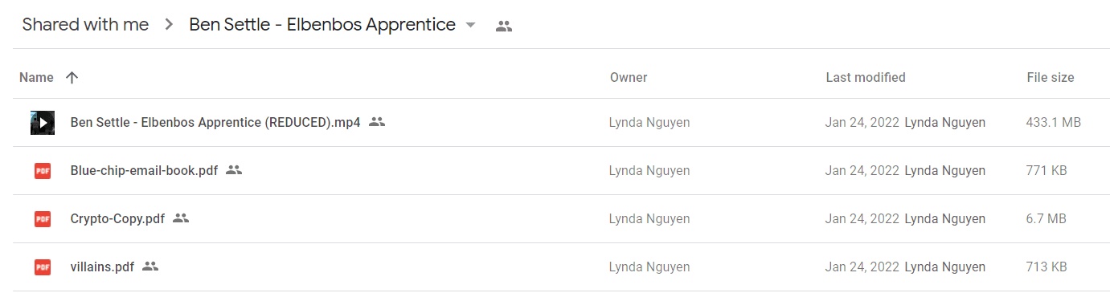Click the PDF icon beside Crypto-Copy.pdf
Screen dimensions: 1110x293
click(43, 218)
